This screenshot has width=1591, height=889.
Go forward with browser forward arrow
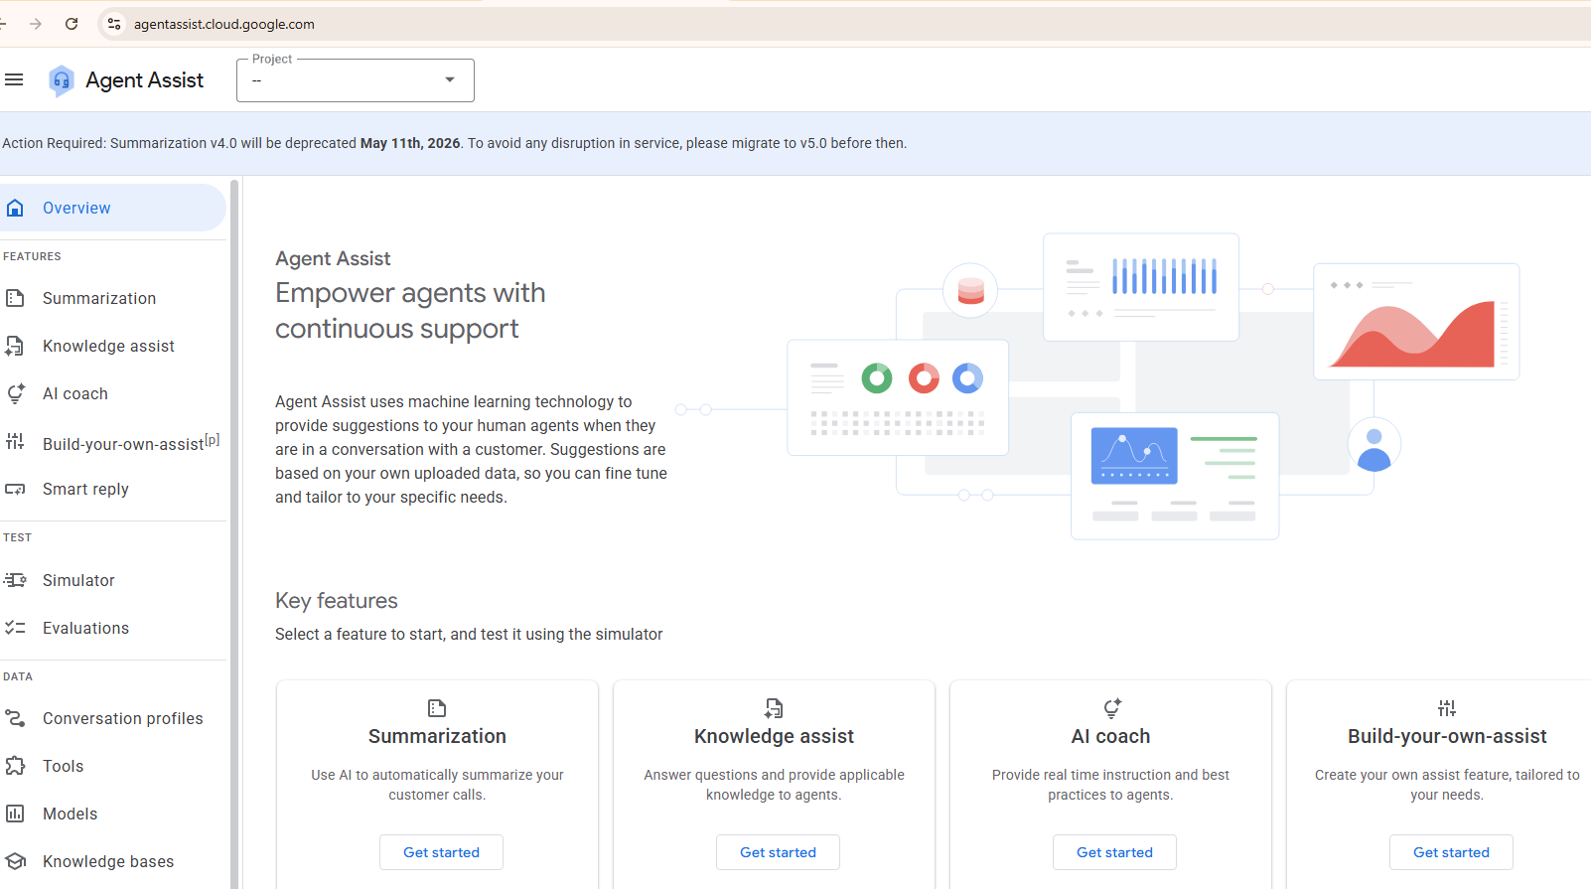click(36, 24)
